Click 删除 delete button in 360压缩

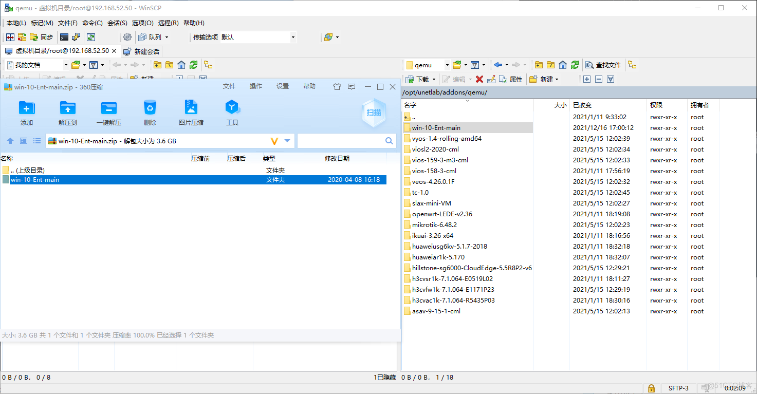150,113
